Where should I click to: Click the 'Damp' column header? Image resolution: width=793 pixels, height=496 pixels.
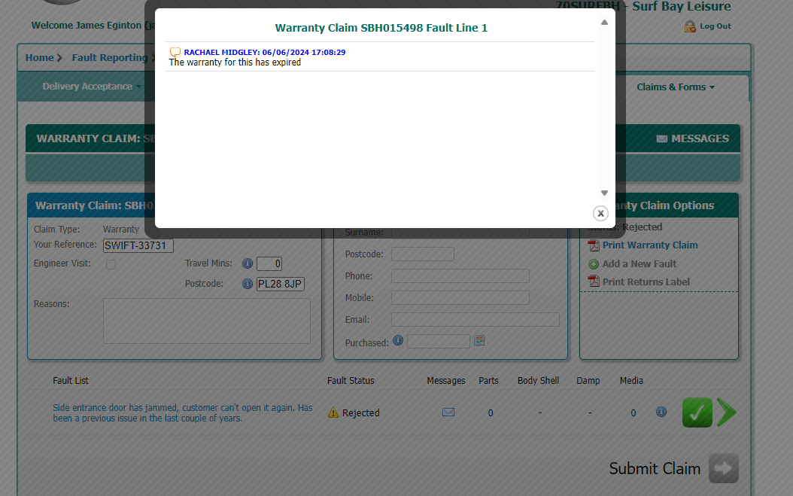coord(588,381)
